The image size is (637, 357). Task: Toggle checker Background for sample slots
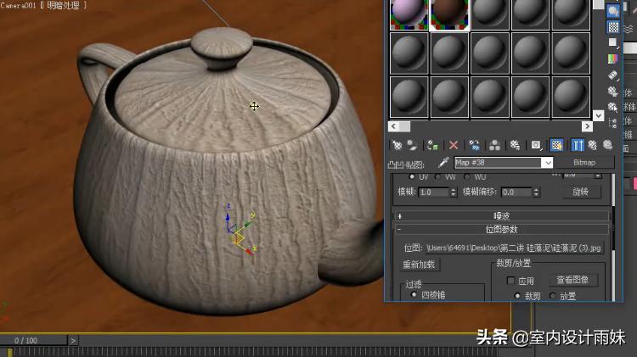(613, 27)
